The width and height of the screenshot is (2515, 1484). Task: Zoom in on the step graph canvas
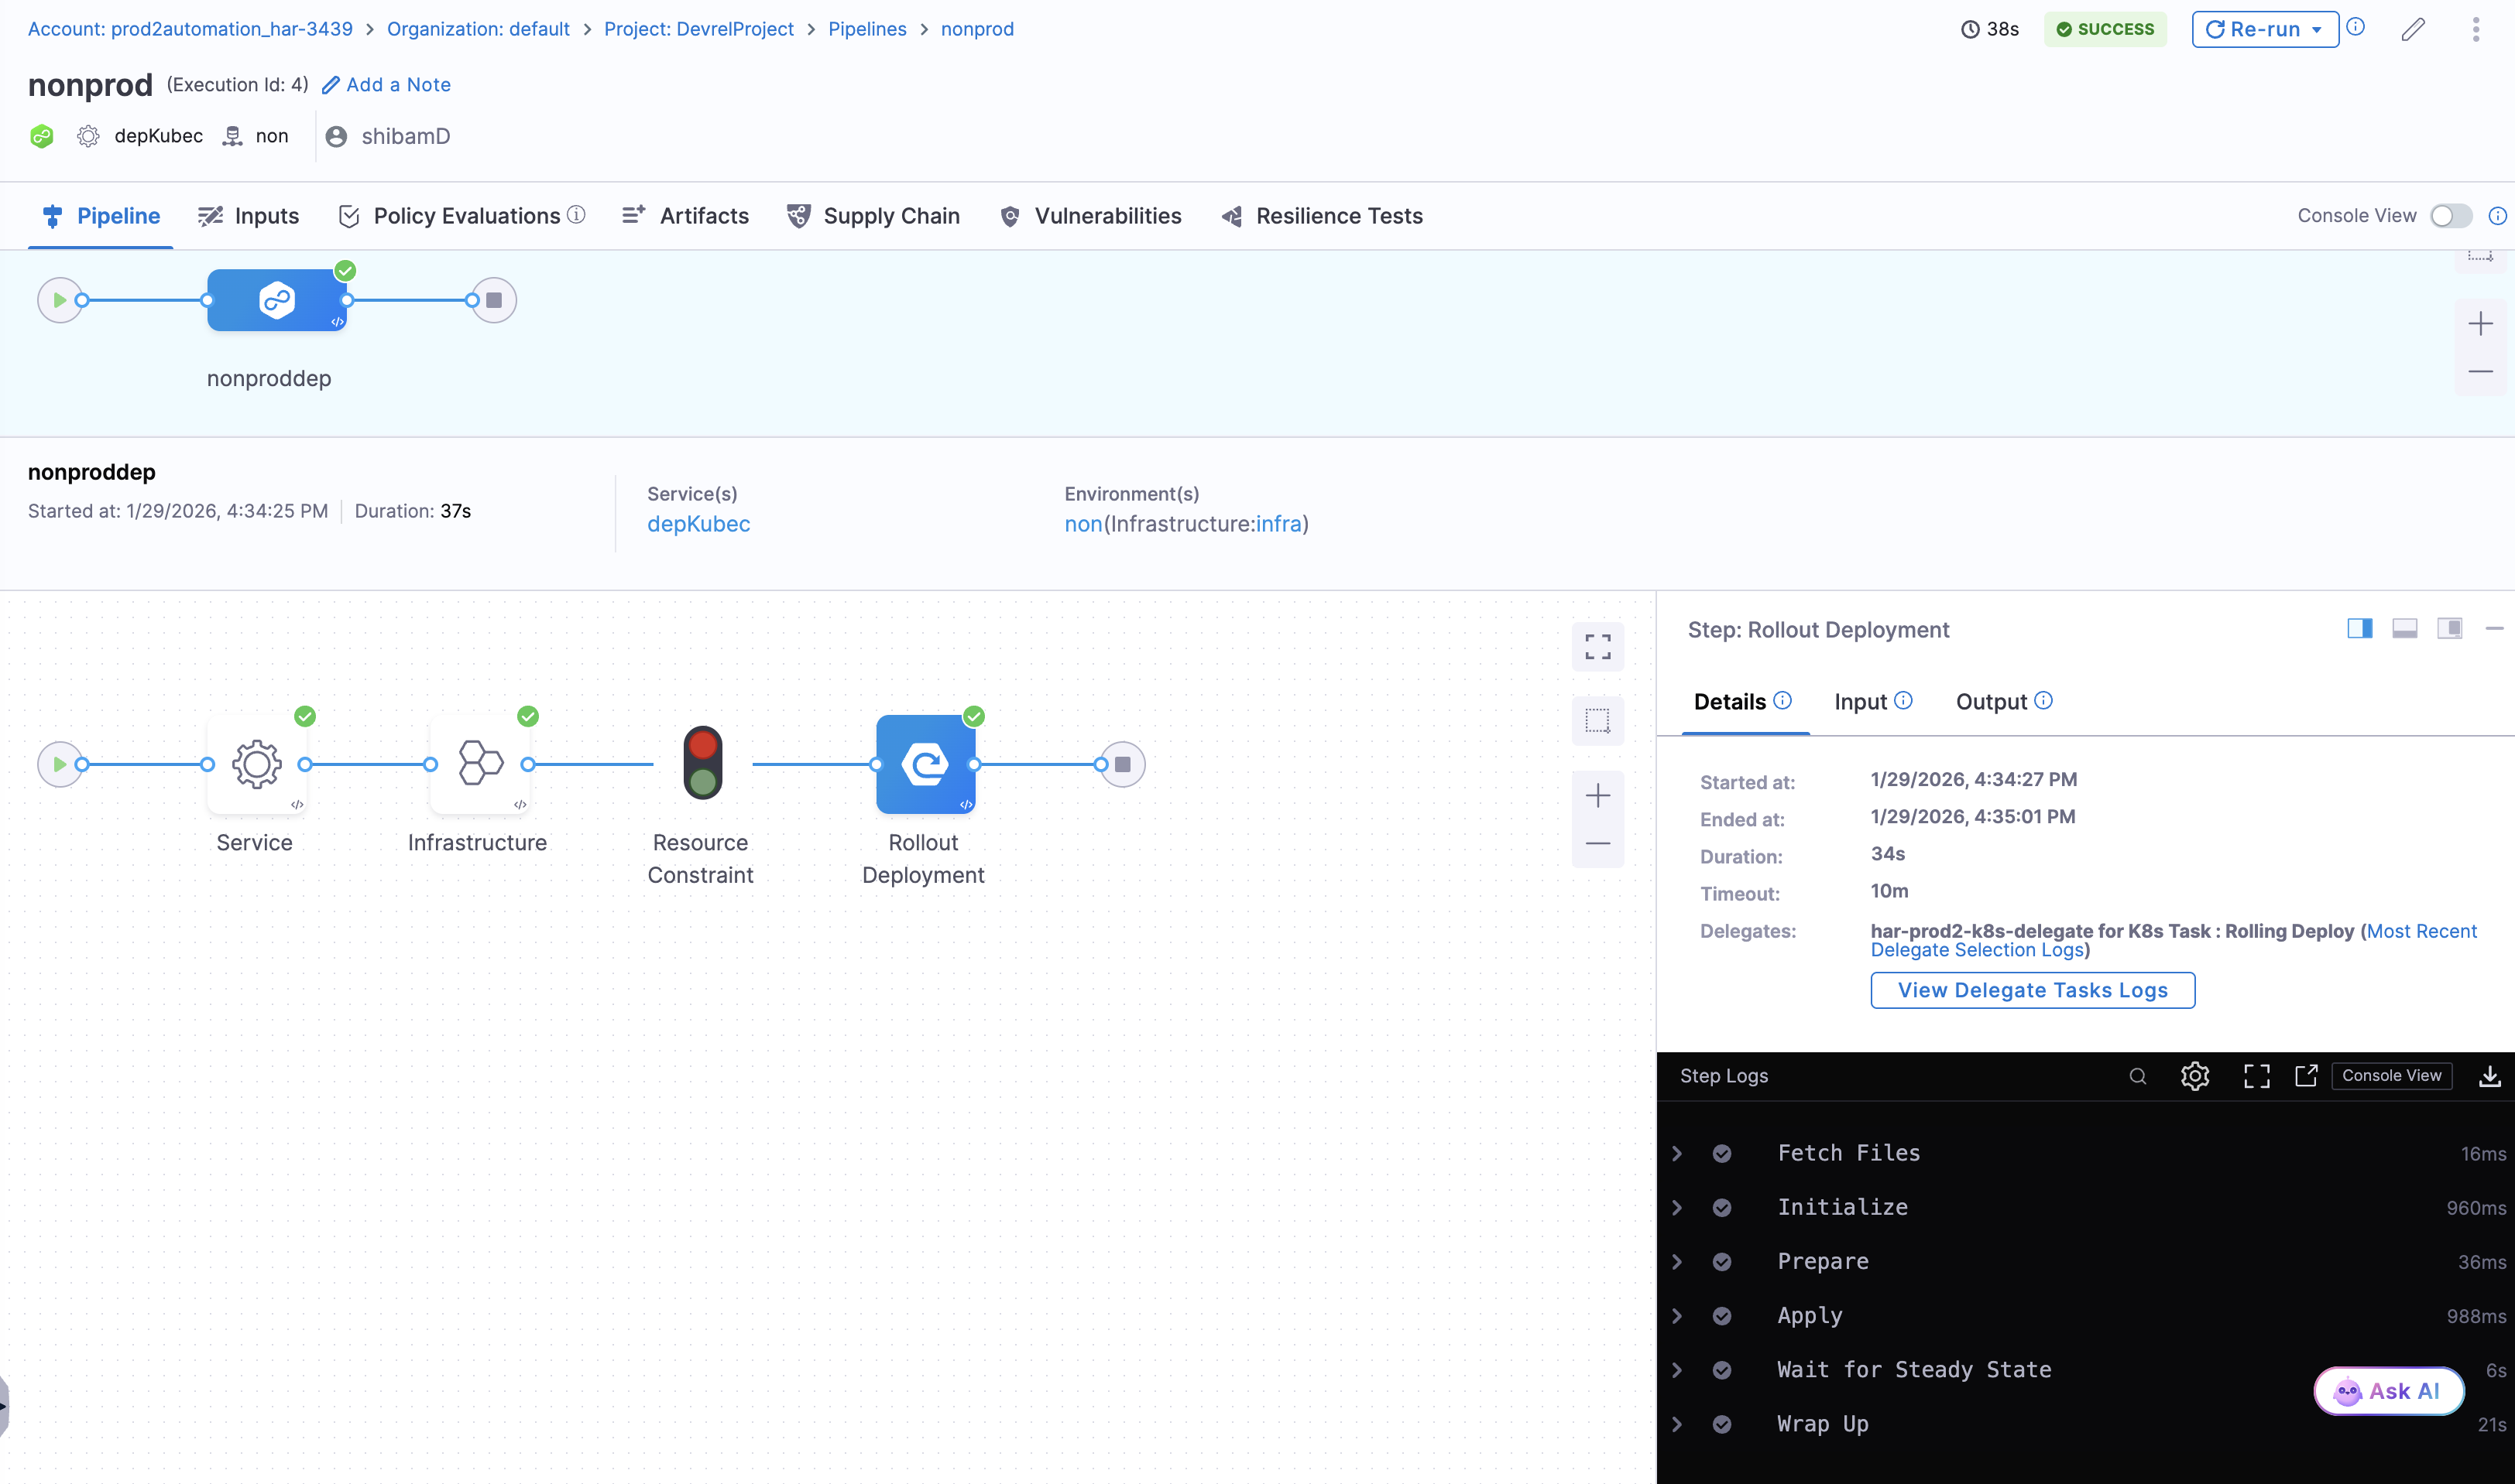(1597, 796)
